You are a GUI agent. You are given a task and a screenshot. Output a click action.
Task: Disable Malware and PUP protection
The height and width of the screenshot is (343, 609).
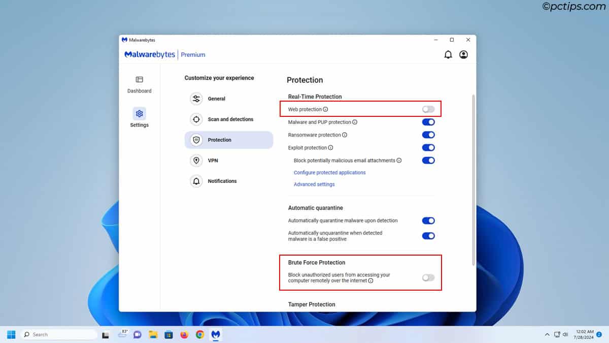[x=428, y=122]
